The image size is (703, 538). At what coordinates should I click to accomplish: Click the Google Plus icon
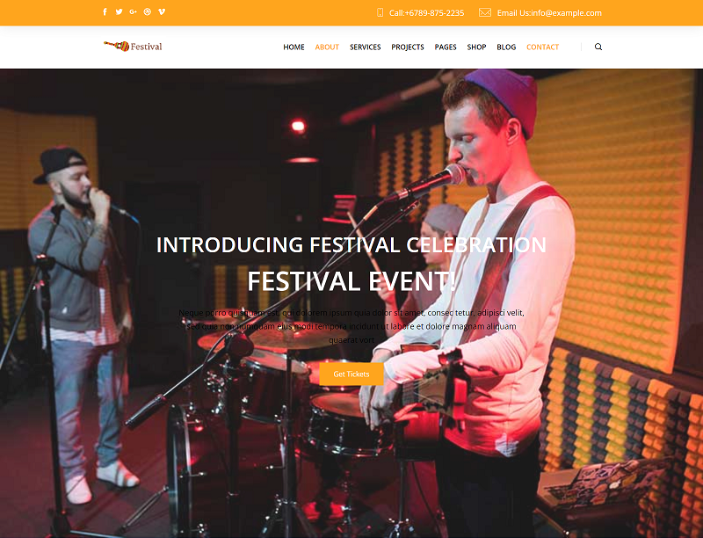coord(134,11)
